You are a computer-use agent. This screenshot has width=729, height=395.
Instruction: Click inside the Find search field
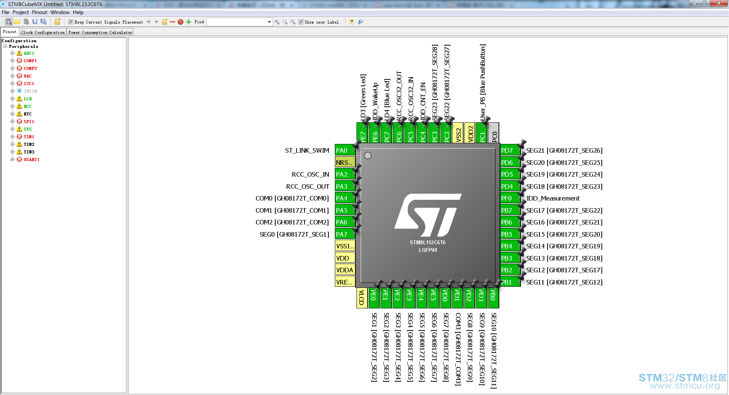coord(237,22)
